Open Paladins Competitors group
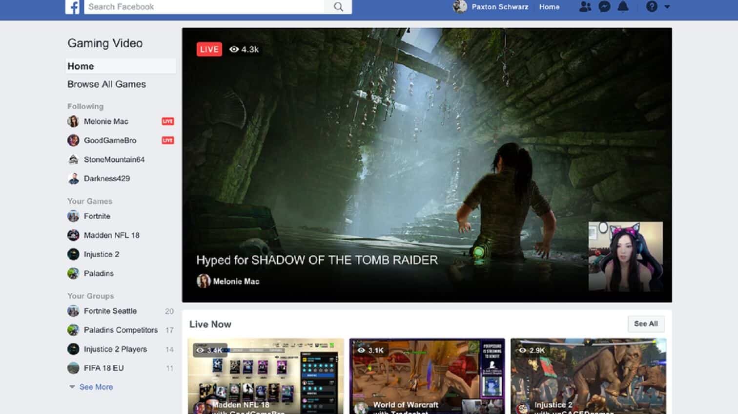This screenshot has width=738, height=414. 121,330
